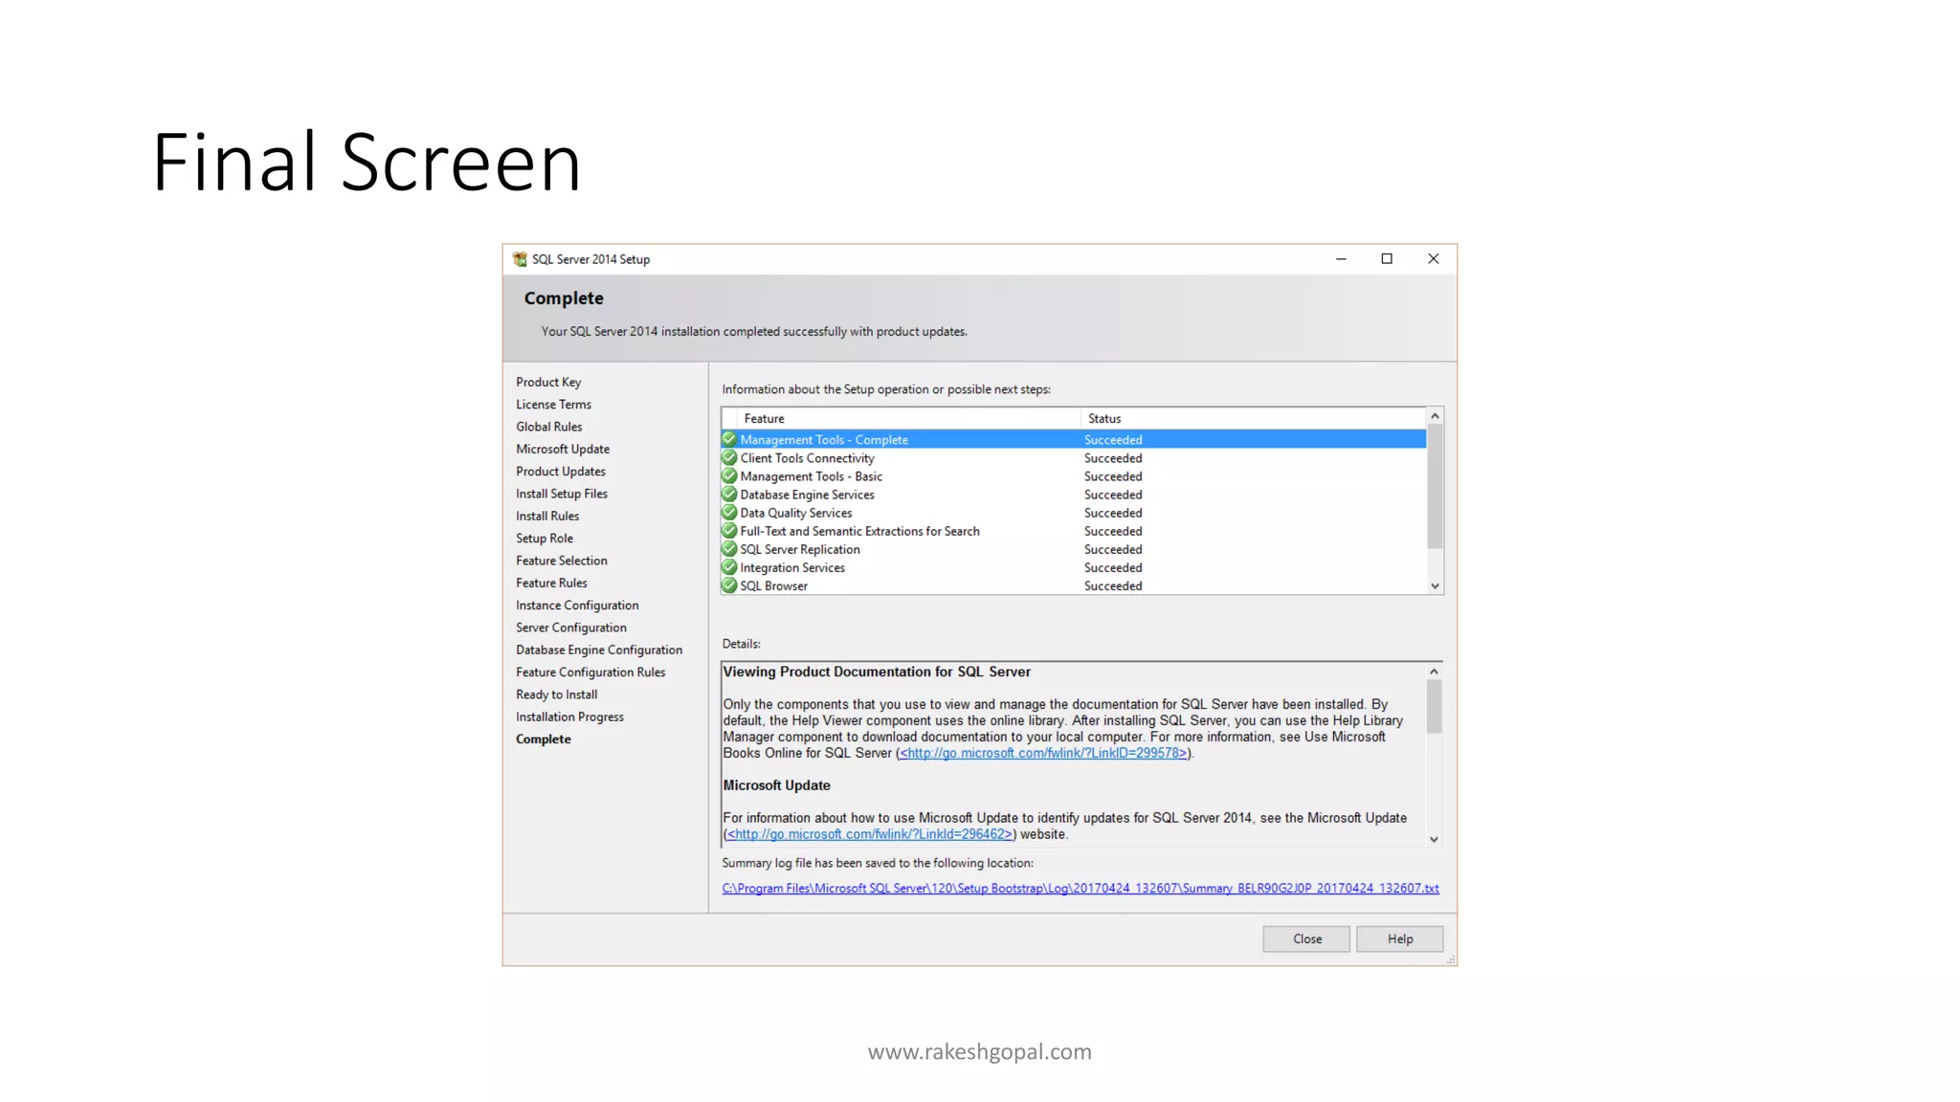Click the feature list scrollbar thumb
This screenshot has height=1102, width=1960.
click(1435, 487)
